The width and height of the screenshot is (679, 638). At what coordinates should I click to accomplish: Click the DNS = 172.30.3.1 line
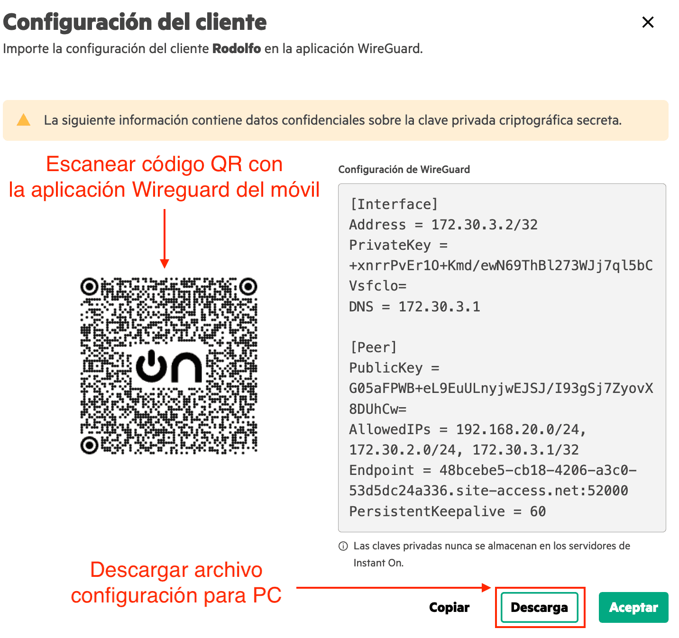[x=414, y=307]
